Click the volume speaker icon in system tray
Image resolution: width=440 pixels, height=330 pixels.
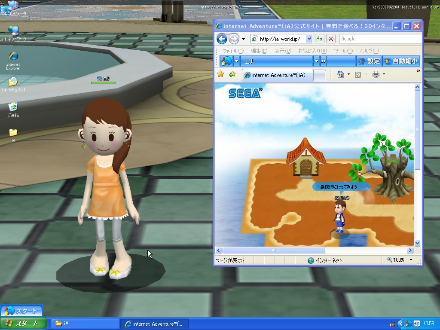click(x=416, y=324)
